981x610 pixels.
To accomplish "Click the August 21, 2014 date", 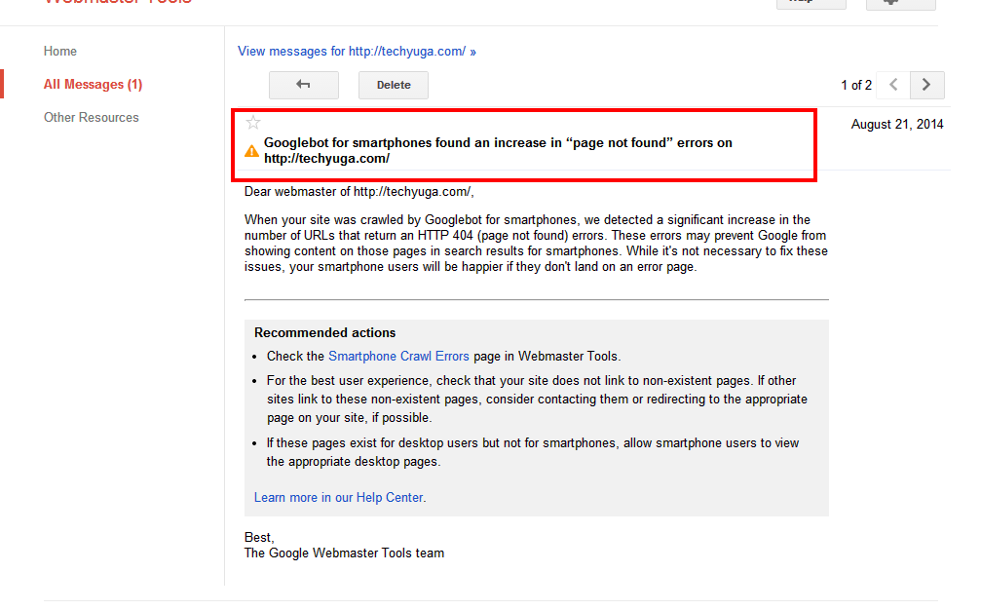I will pos(897,125).
